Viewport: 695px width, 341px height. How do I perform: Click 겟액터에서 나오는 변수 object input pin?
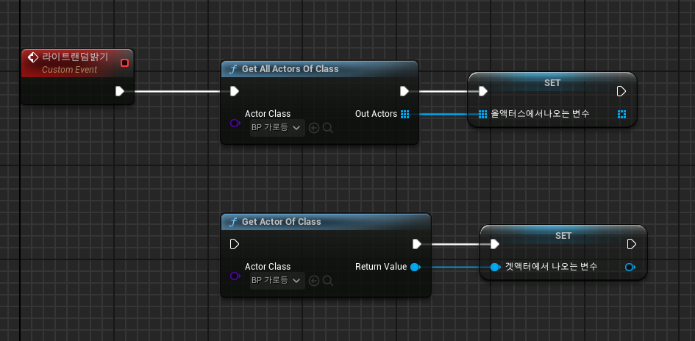pyautogui.click(x=496, y=267)
